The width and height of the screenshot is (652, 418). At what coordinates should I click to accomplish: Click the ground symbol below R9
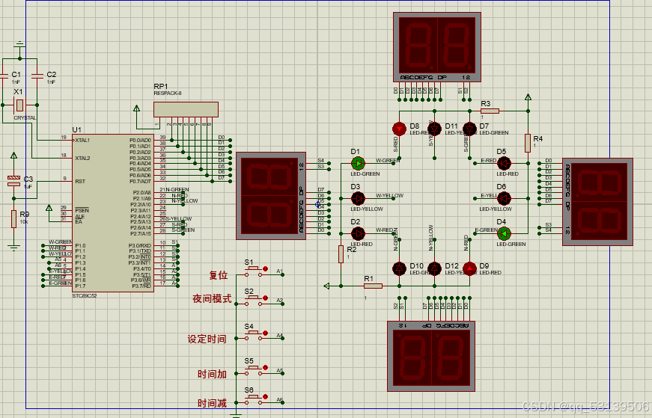click(13, 248)
